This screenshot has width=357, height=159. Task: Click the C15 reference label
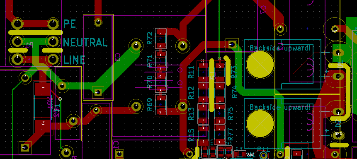coord(239,149)
